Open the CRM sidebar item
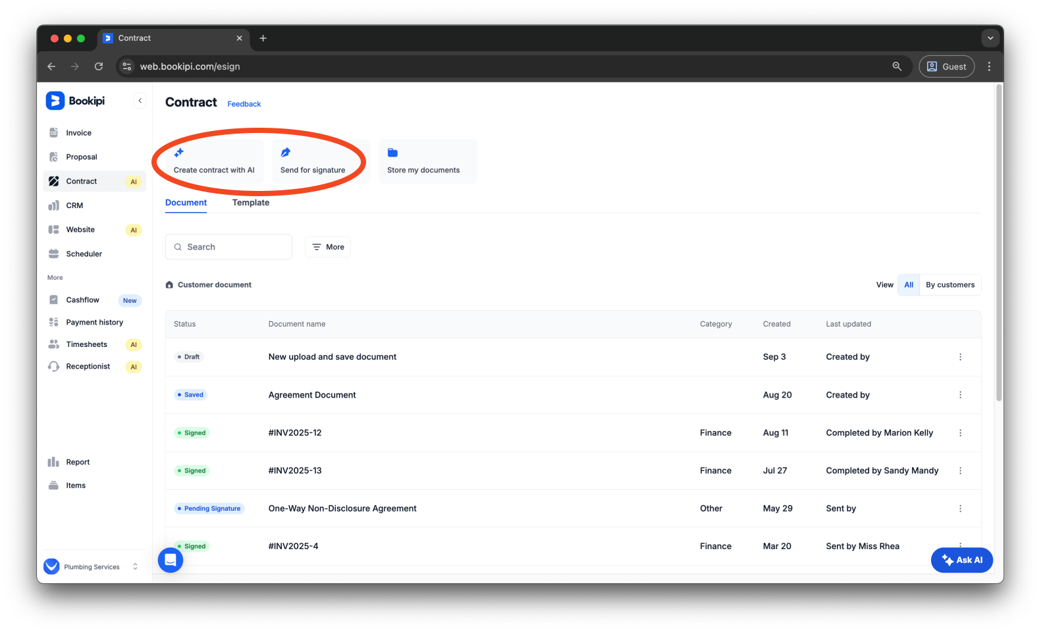 pos(74,205)
